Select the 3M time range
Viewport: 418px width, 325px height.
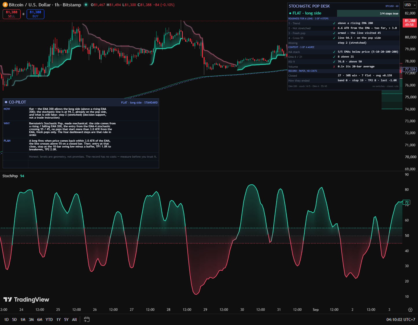(31, 320)
